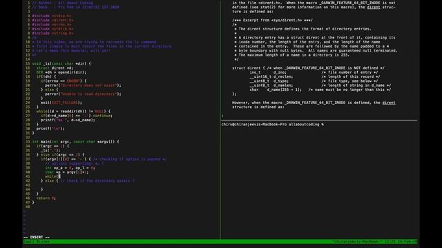Click comment line 12 about making it modular

[71, 50]
